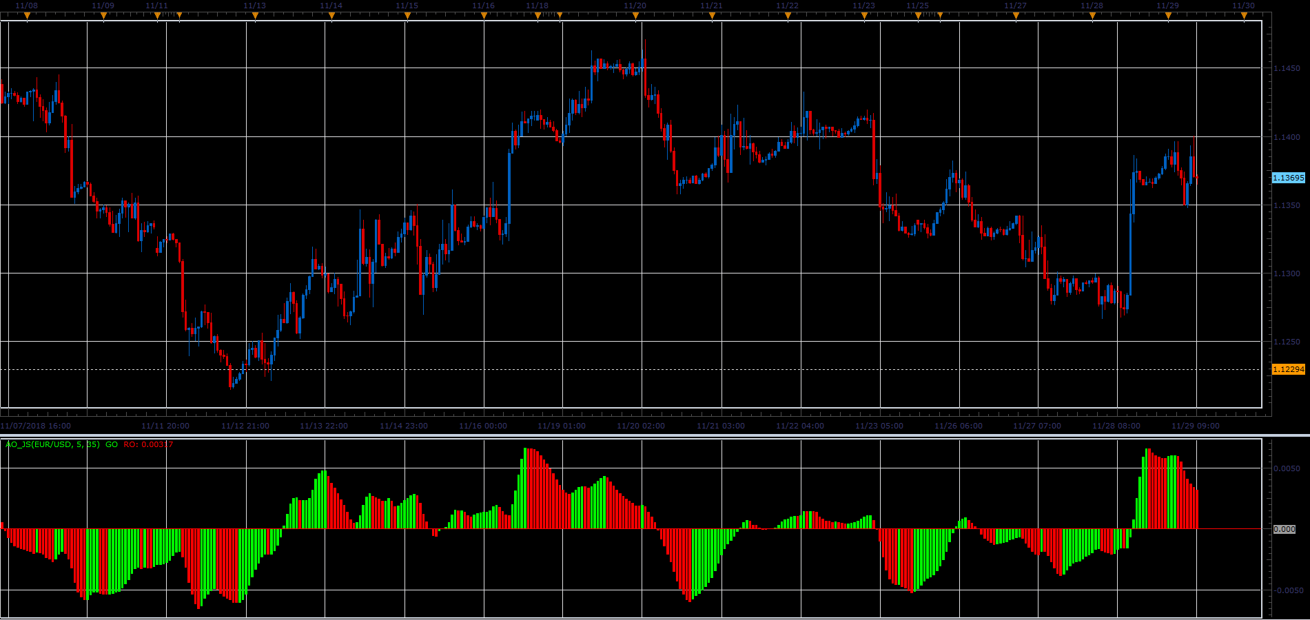The image size is (1310, 620).
Task: Click the orange day marker under 11/16
Action: tap(484, 15)
